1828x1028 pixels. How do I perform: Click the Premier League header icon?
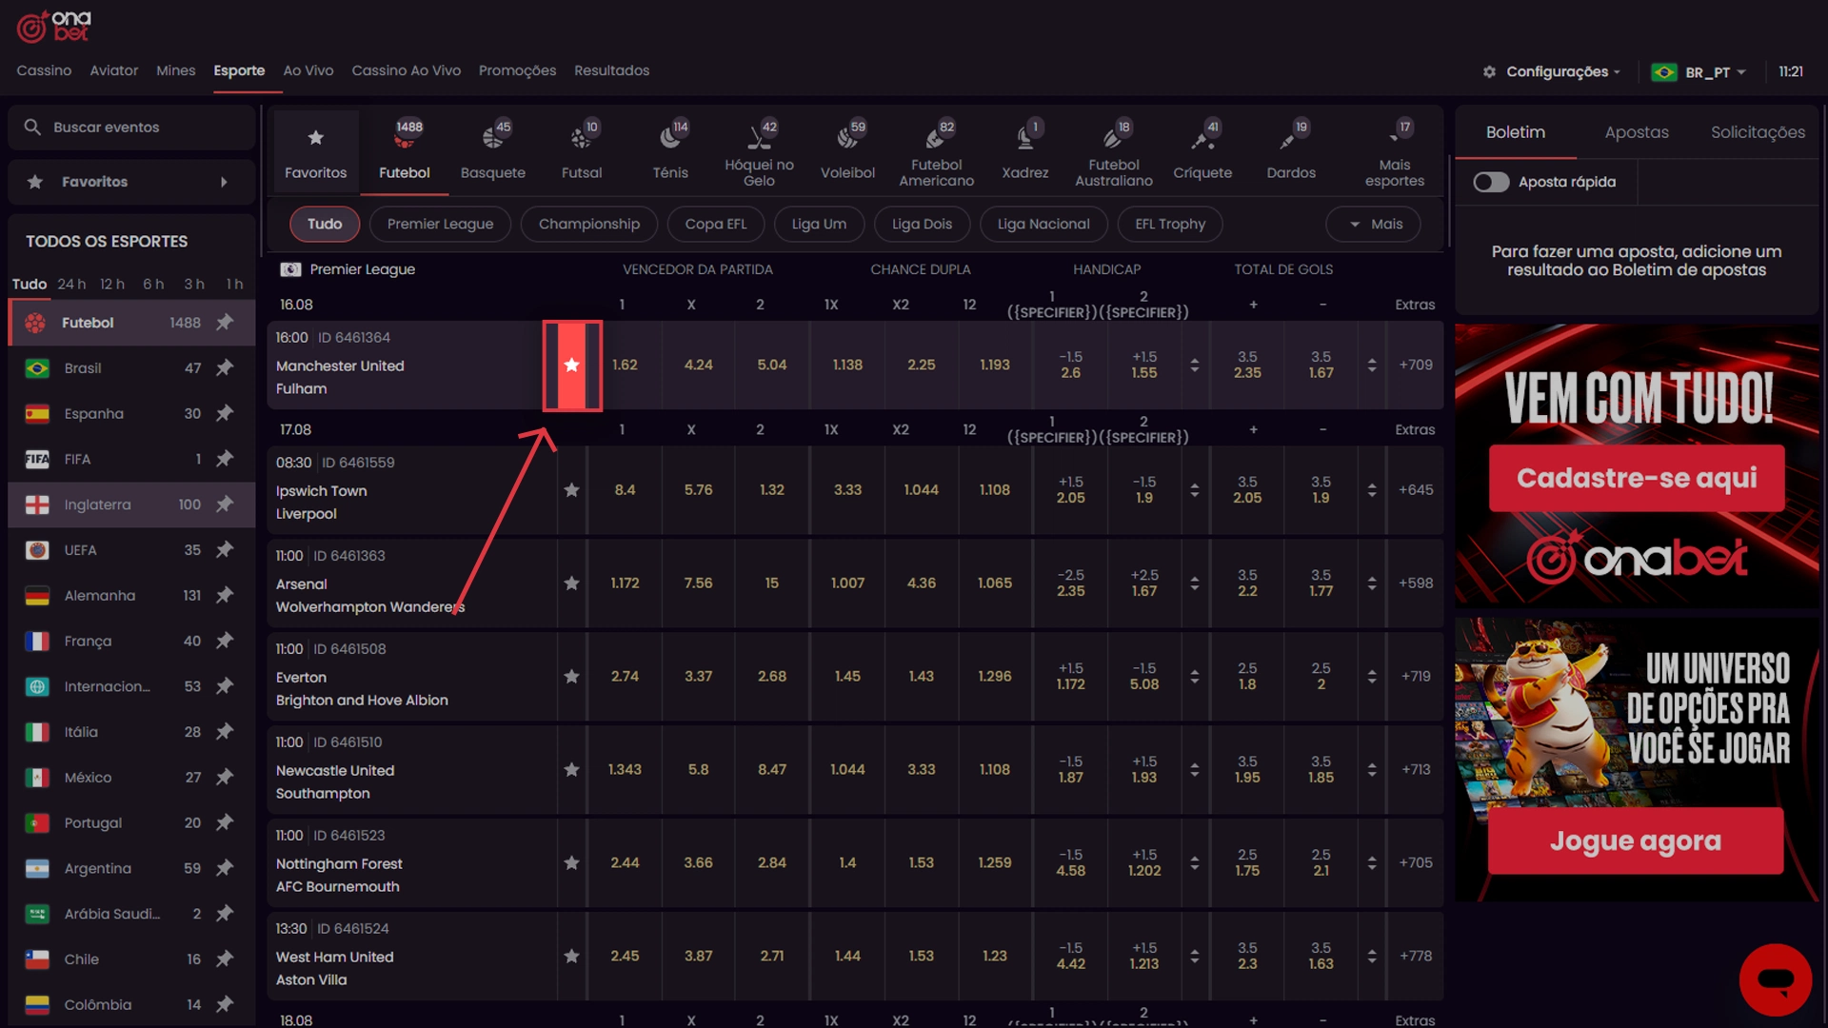click(290, 269)
